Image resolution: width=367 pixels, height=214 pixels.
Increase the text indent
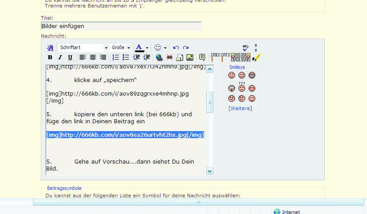click(147, 57)
